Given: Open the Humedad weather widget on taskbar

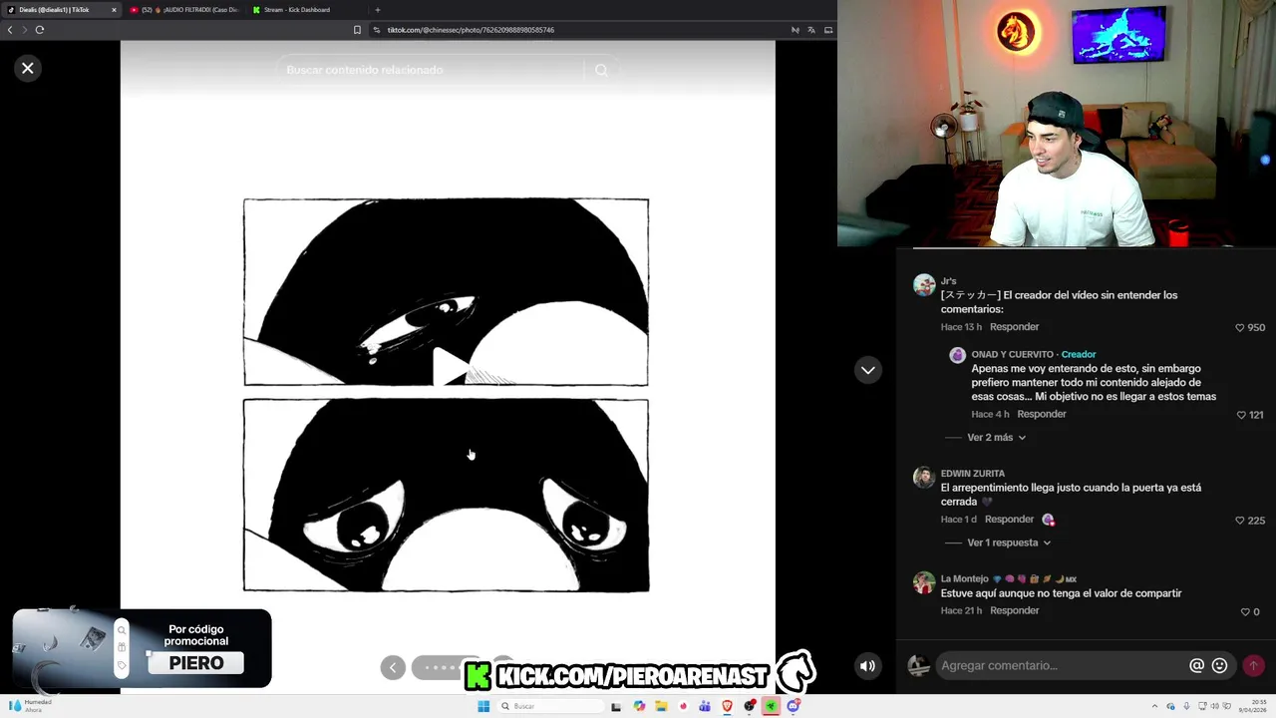Looking at the screenshot, I should point(28,706).
